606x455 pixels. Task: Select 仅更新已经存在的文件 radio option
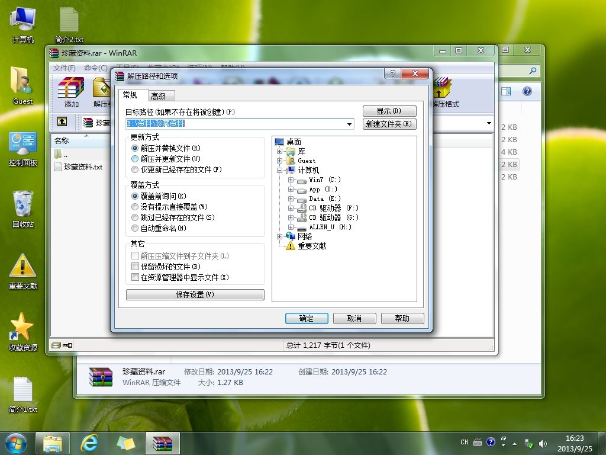point(135,169)
